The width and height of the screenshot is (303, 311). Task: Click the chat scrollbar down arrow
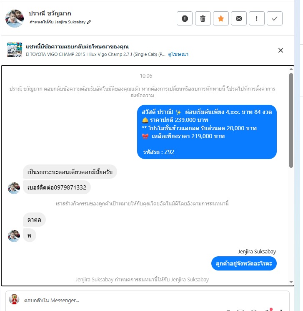[x=291, y=282]
